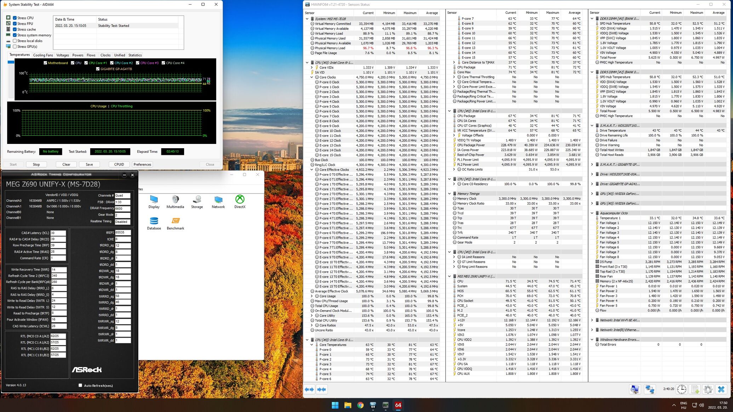Viewport: 733px width, 412px height.
Task: Switch to the Unified tab
Action: [x=120, y=55]
